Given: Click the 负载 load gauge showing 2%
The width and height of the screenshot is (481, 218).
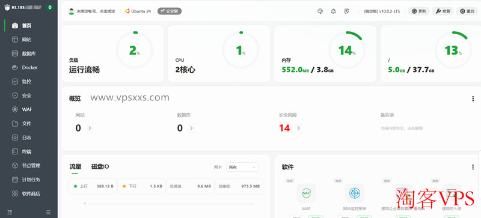Looking at the screenshot, I should click(134, 50).
